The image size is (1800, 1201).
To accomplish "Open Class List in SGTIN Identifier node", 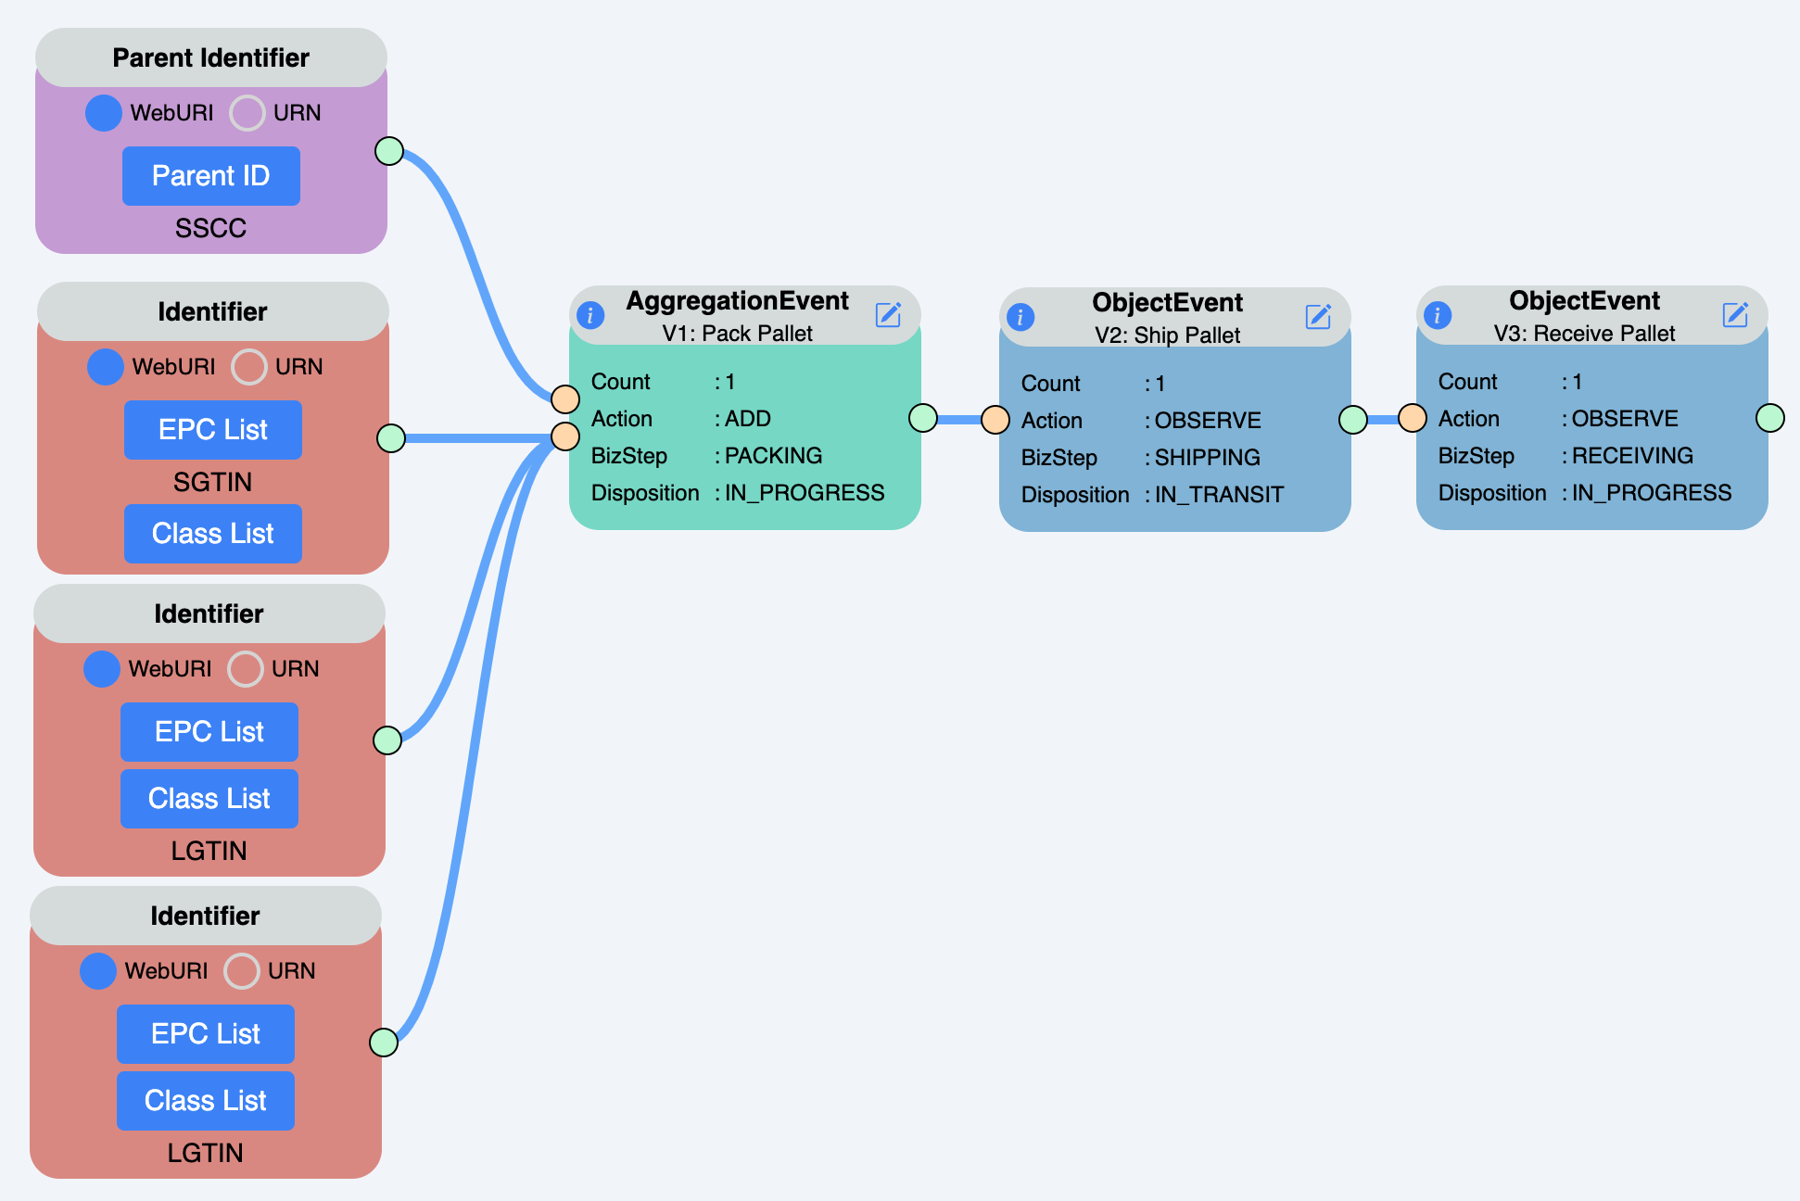I will coord(213,534).
